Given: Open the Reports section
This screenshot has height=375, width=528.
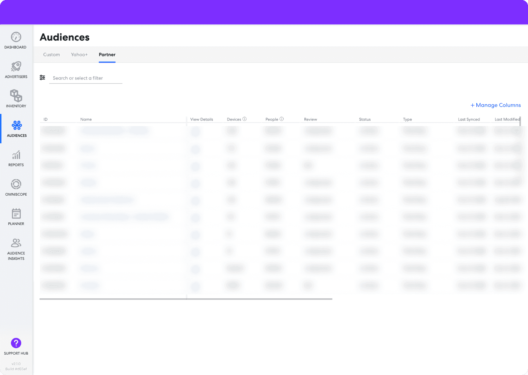Looking at the screenshot, I should coord(16,158).
